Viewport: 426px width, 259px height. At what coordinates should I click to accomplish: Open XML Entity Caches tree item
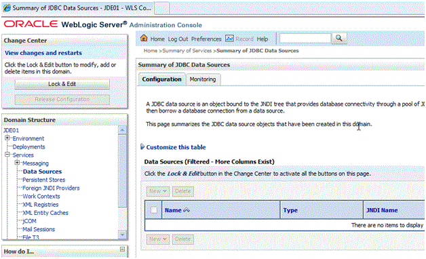click(45, 213)
